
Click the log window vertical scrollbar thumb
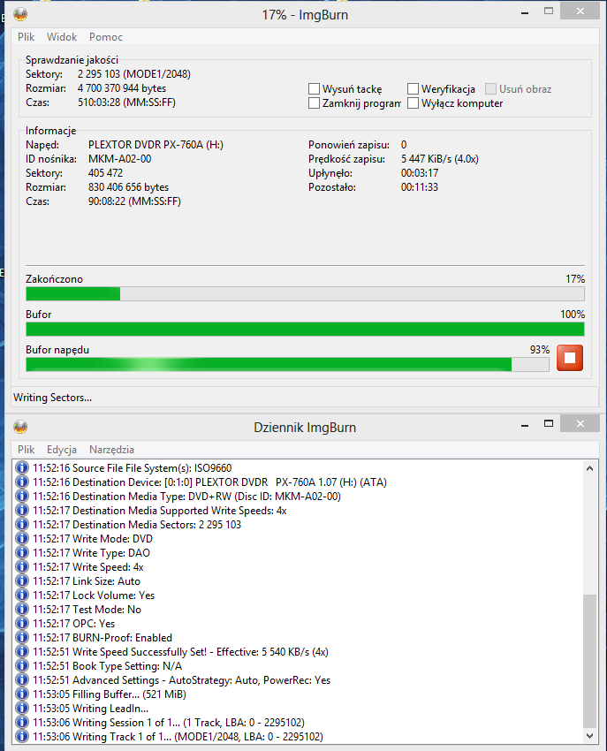point(589,661)
